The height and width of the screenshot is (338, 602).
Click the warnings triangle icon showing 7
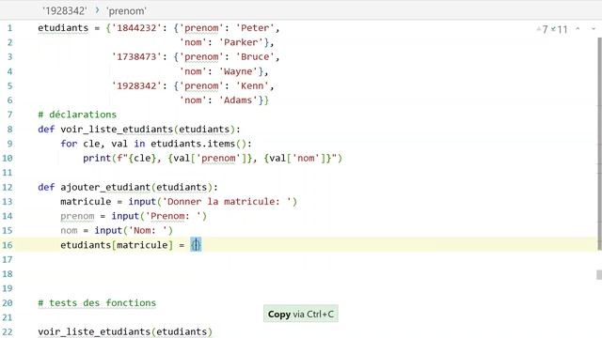coord(542,29)
